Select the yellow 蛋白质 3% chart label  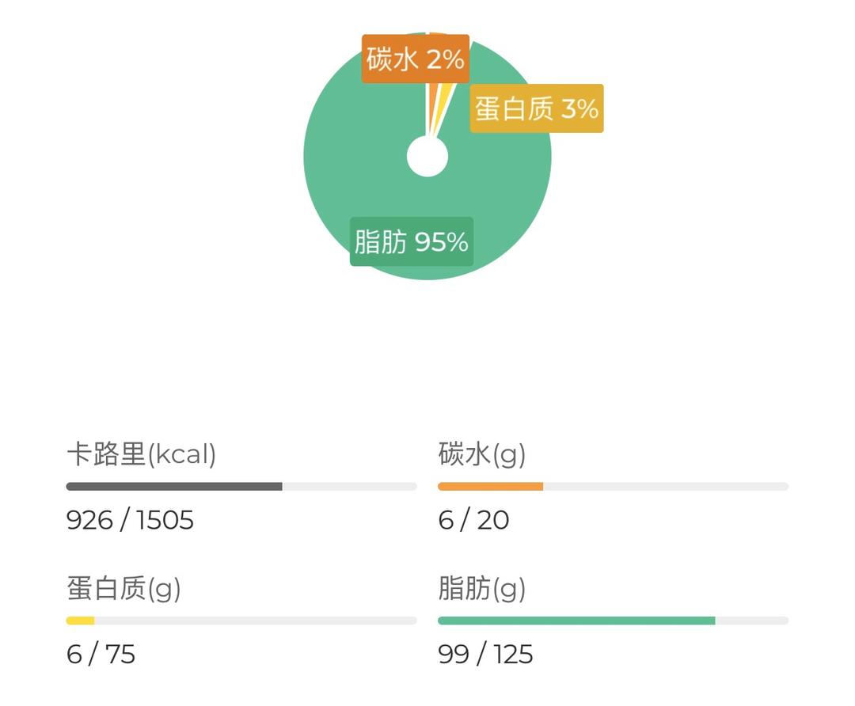(535, 108)
